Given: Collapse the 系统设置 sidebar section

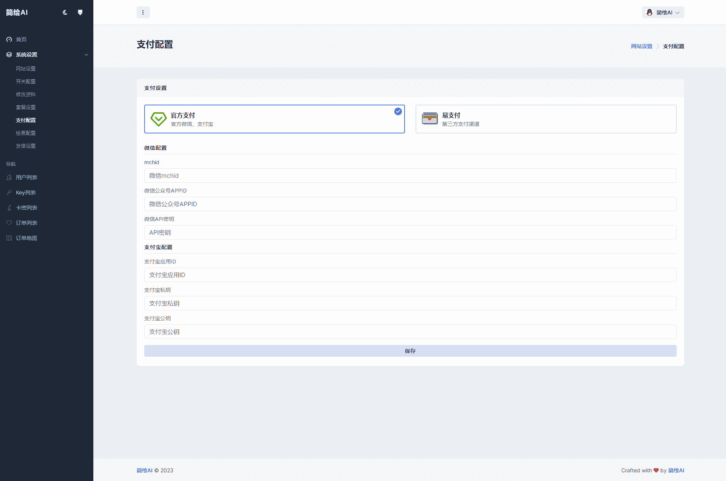Looking at the screenshot, I should coord(27,55).
